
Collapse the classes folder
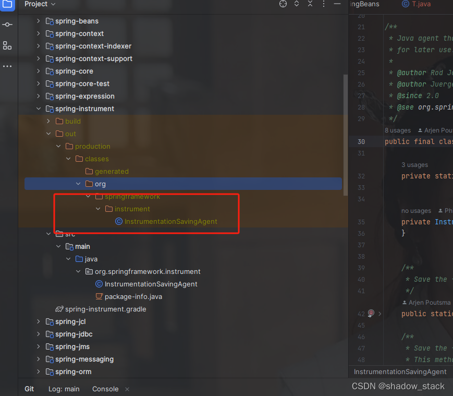(x=68, y=159)
